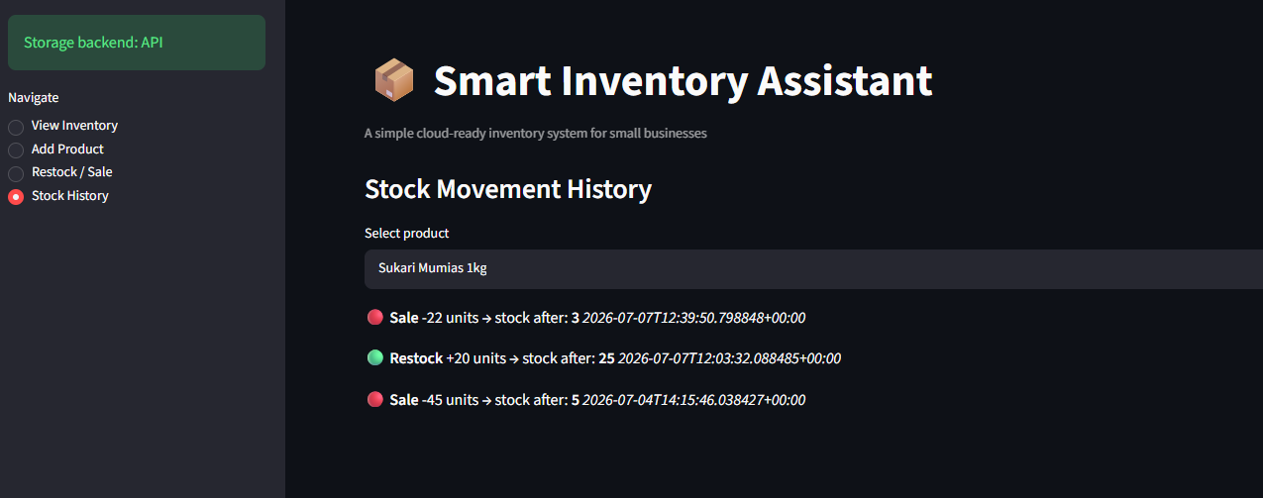Click the Sale -45 units history entry
Image resolution: width=1263 pixels, height=498 pixels.
(x=585, y=400)
